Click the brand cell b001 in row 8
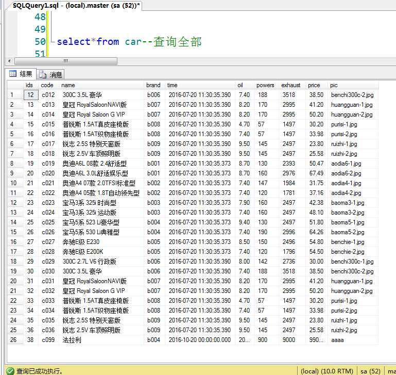396x375 pixels. (154, 164)
